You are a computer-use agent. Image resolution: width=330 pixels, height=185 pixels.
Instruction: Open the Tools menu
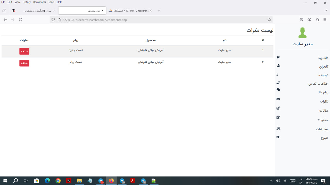point(51,2)
